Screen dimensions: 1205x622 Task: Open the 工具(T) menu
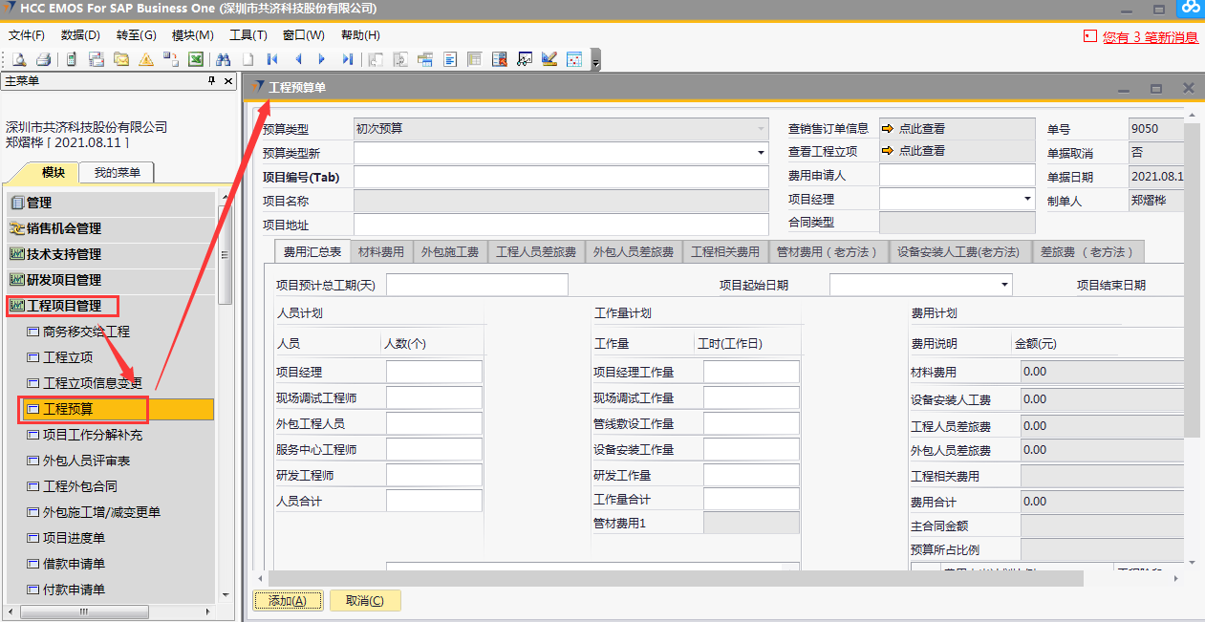[x=247, y=35]
